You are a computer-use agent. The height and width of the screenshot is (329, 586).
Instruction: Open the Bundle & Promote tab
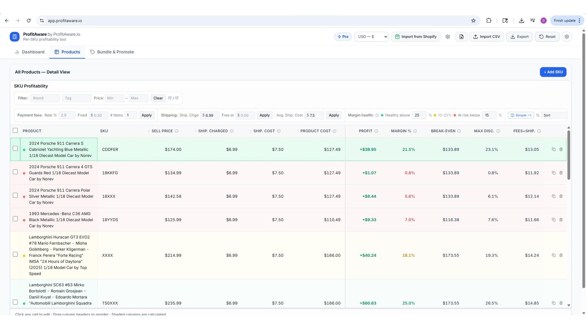tap(112, 52)
